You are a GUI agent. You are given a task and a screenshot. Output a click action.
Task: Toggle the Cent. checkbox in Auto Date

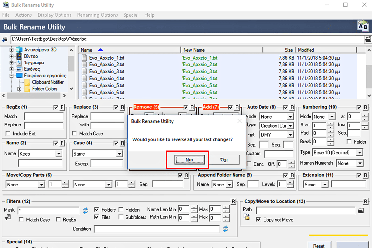point(249,164)
